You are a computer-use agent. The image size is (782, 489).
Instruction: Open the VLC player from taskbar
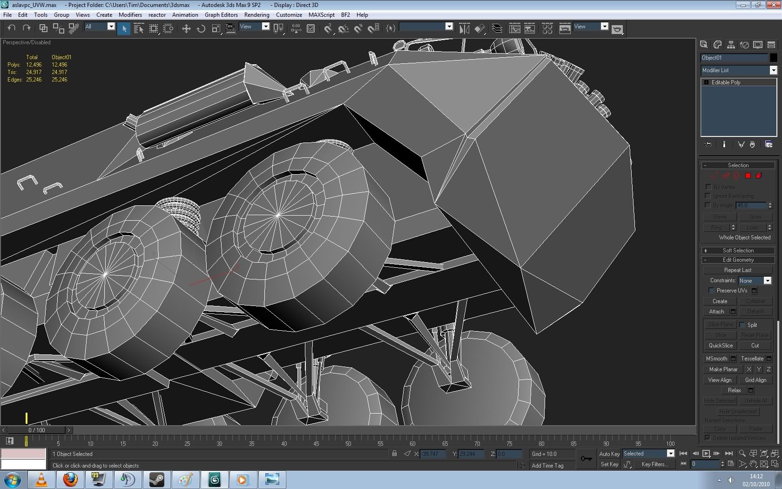41,479
